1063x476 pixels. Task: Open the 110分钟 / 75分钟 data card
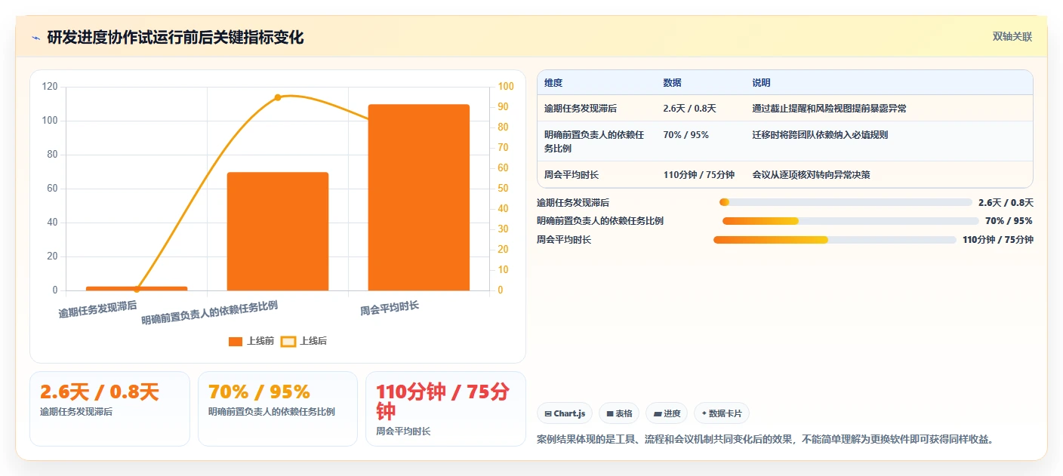(x=445, y=409)
